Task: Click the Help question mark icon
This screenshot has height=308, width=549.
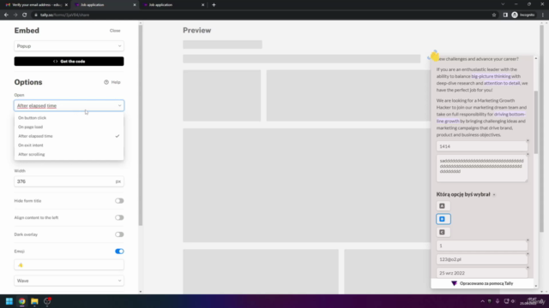Action: click(x=106, y=82)
